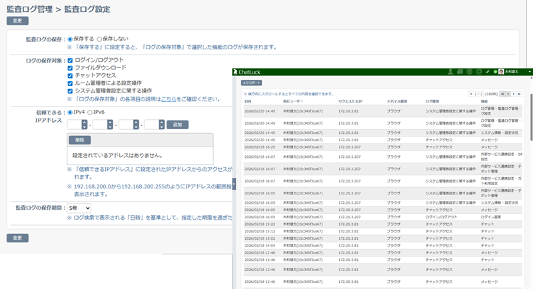Viewport: 533px width, 289px height.
Task: Click the wrench settings icon in header
Action: [x=488, y=72]
